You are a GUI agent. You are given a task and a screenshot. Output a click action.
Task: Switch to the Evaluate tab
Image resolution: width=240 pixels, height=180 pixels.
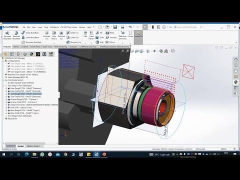[73, 47]
